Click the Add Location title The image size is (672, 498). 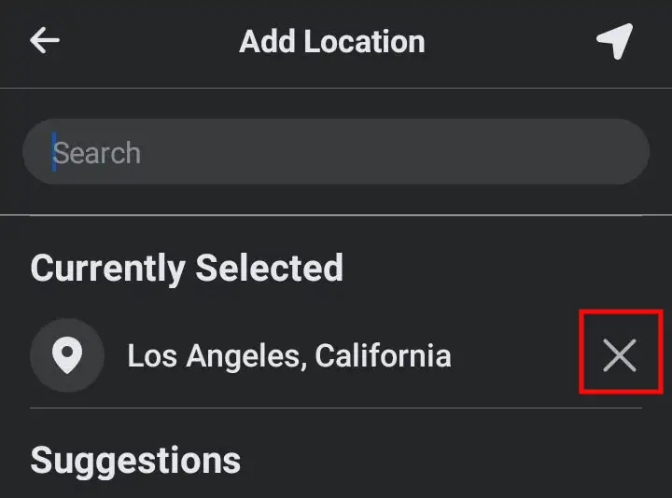pos(332,42)
